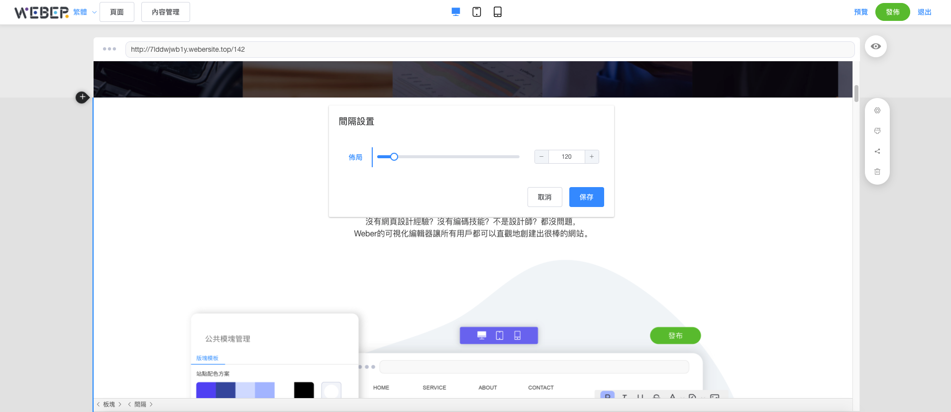The width and height of the screenshot is (951, 412).
Task: Click 保存 to save spacing settings
Action: (x=587, y=197)
